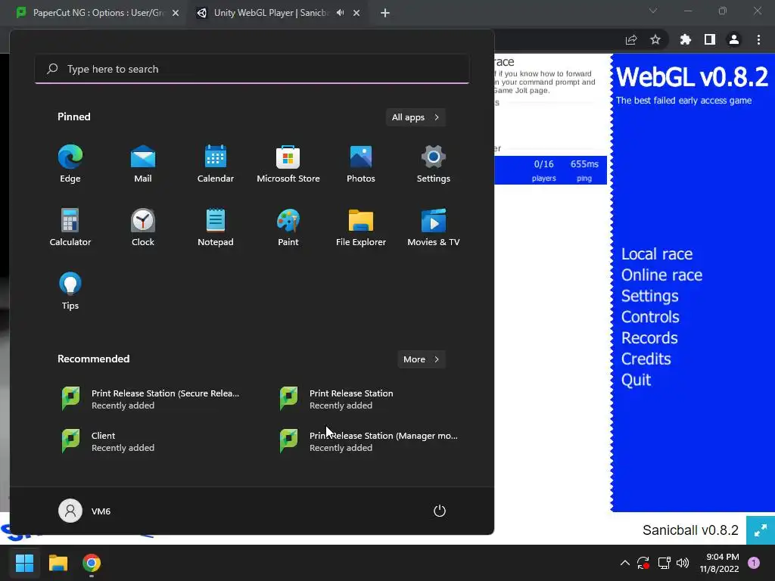Image resolution: width=775 pixels, height=581 pixels.
Task: Click the volume icon in system tray
Action: (x=683, y=563)
